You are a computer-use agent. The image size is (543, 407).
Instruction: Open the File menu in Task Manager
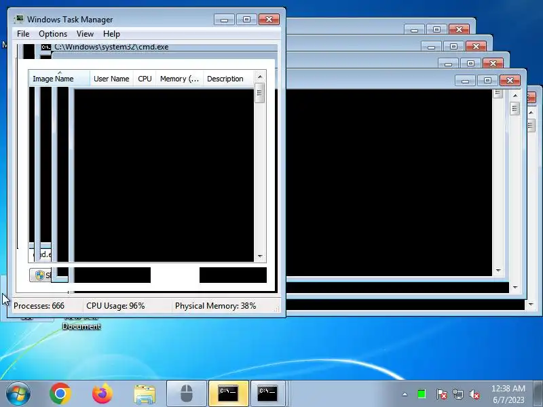tap(23, 34)
